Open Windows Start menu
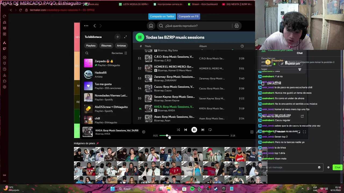 coord(113,189)
